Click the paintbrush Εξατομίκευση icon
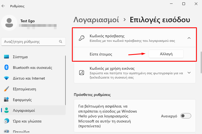The image size is (202, 134). 6,89
